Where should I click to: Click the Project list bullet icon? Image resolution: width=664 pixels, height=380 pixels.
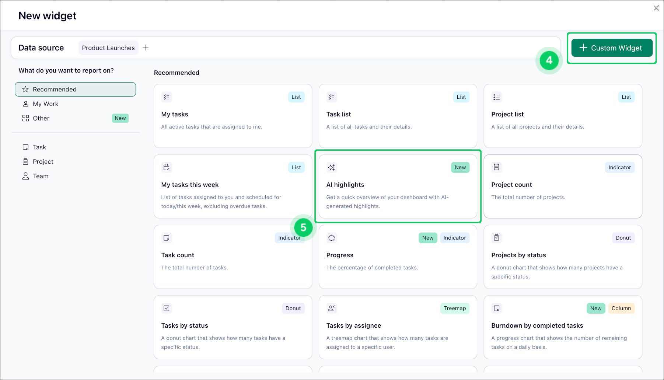point(496,97)
